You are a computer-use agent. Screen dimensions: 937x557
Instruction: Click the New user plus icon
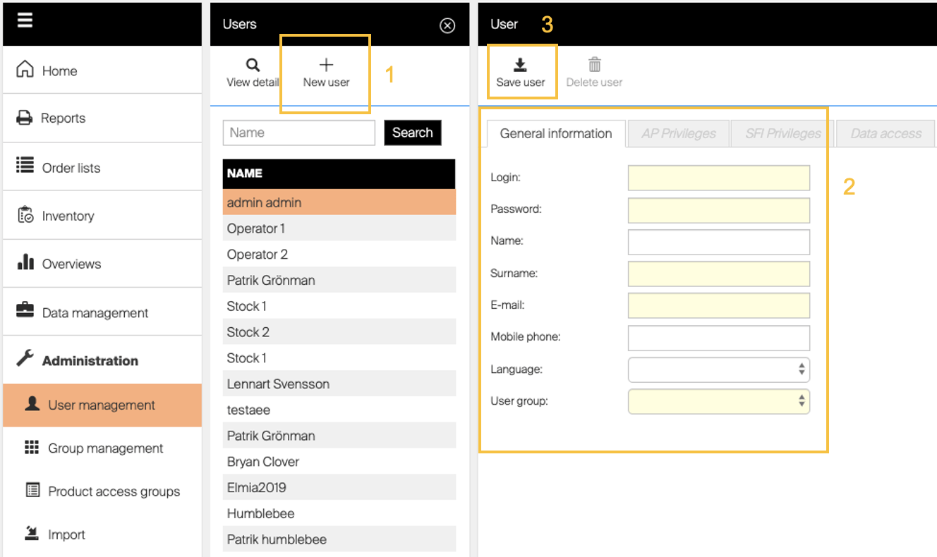326,66
